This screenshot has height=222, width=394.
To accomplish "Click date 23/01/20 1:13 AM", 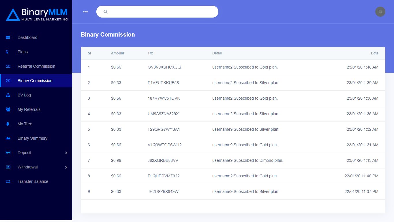I will (363, 160).
